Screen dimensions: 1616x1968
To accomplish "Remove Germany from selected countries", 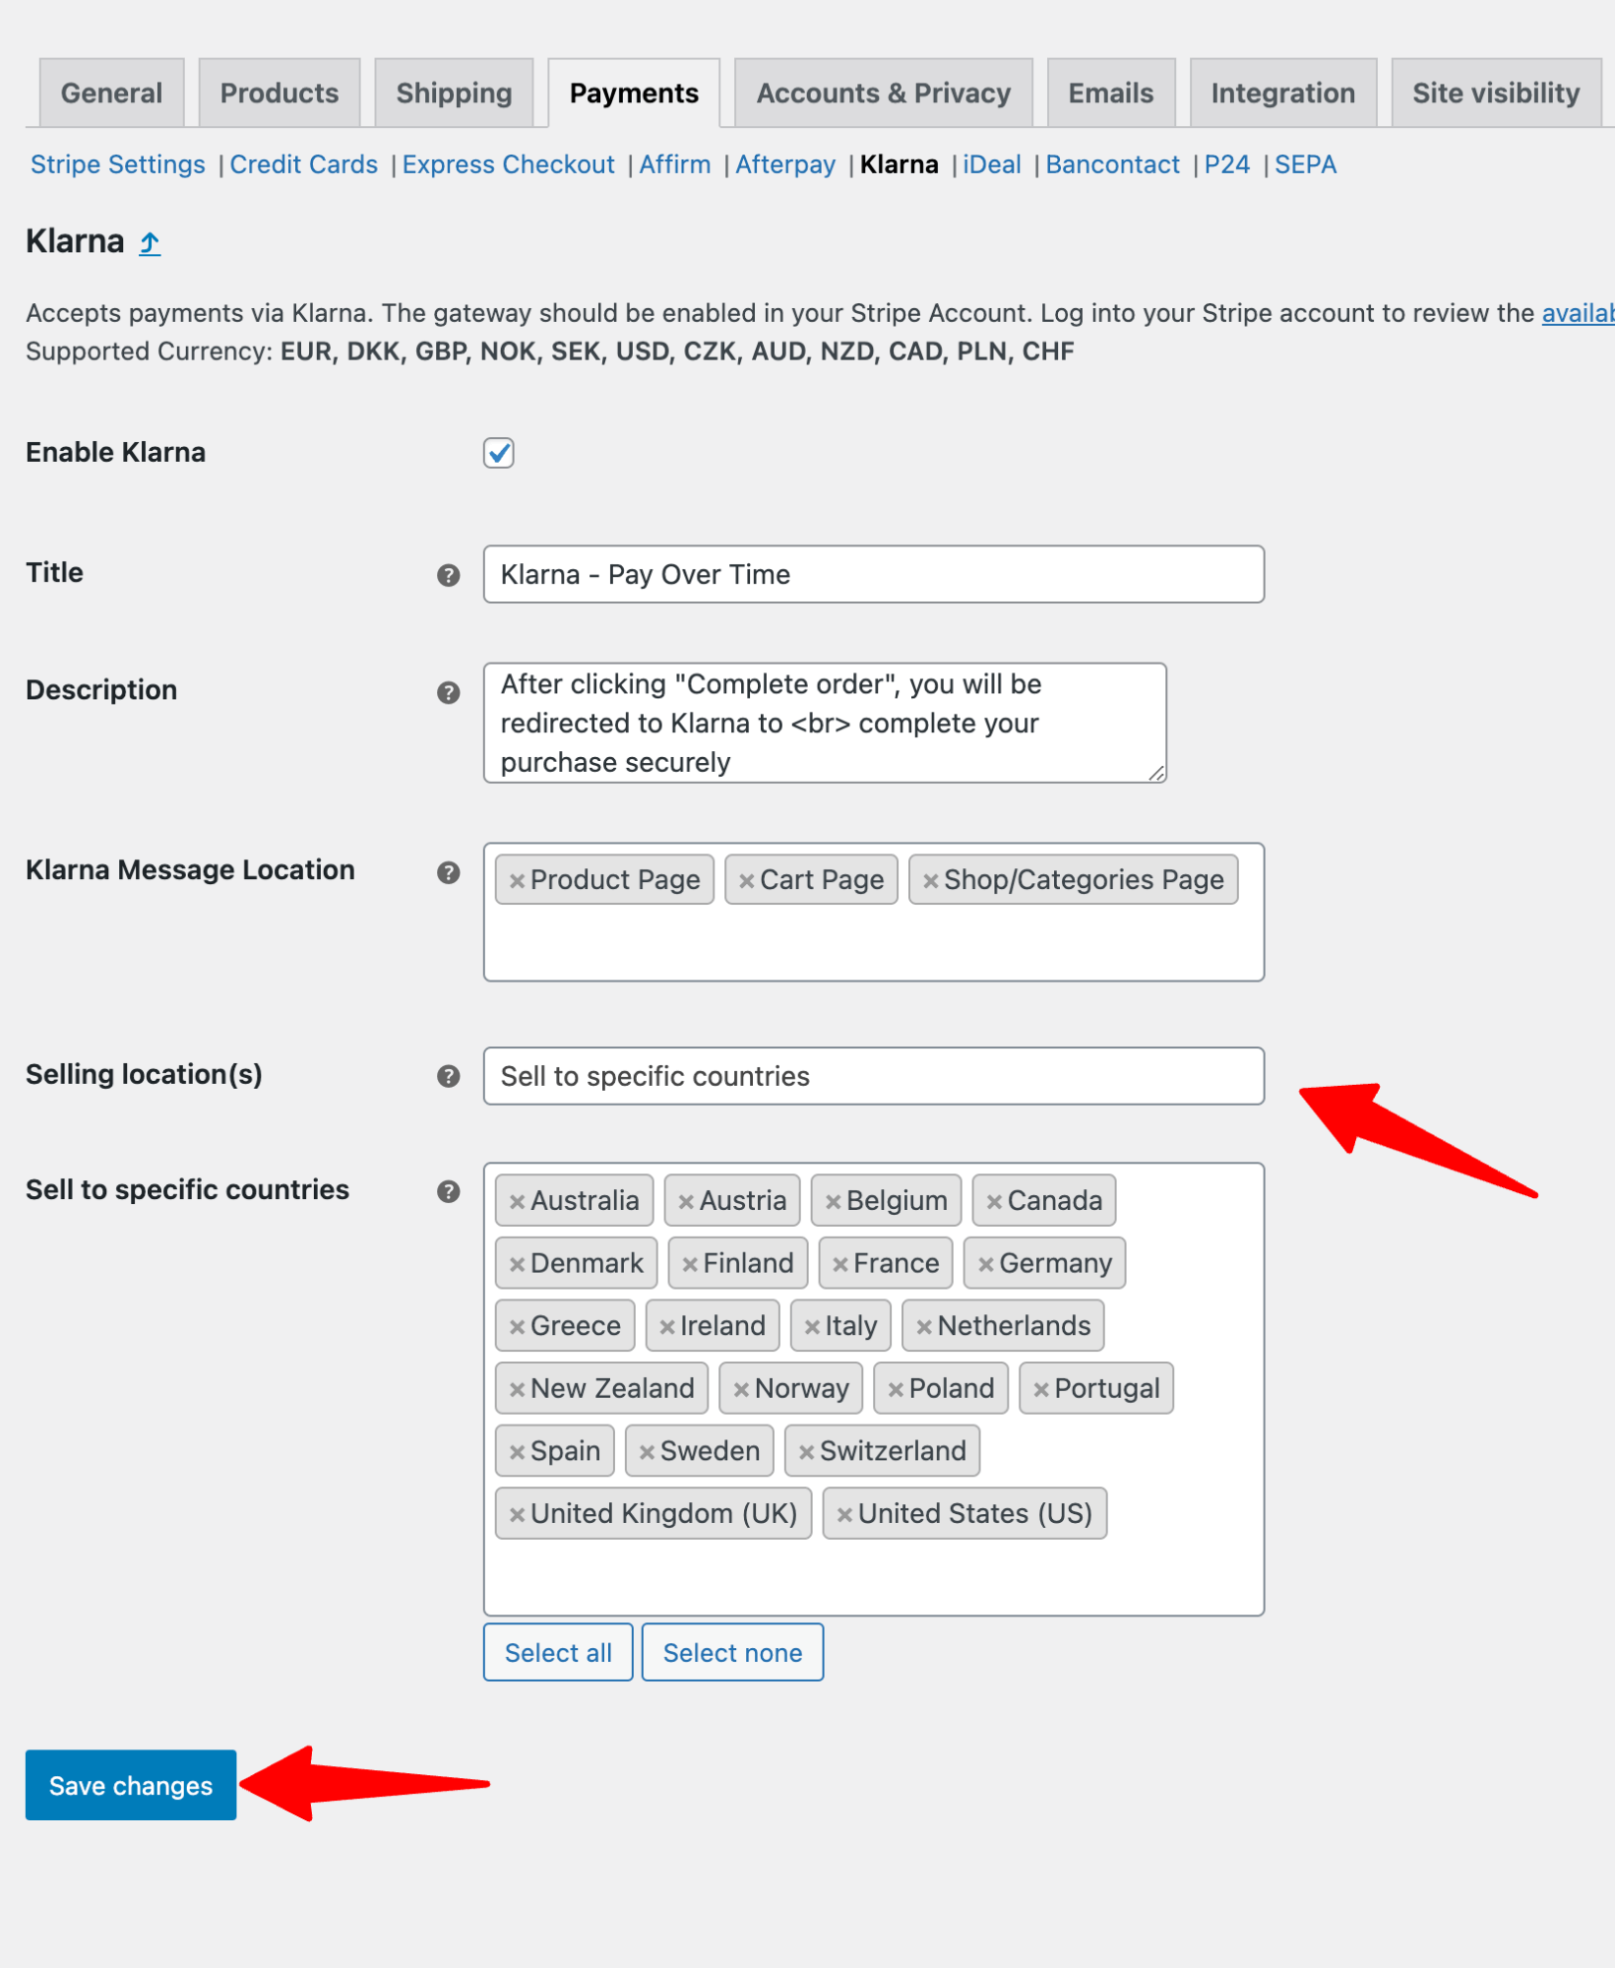I will (986, 1265).
